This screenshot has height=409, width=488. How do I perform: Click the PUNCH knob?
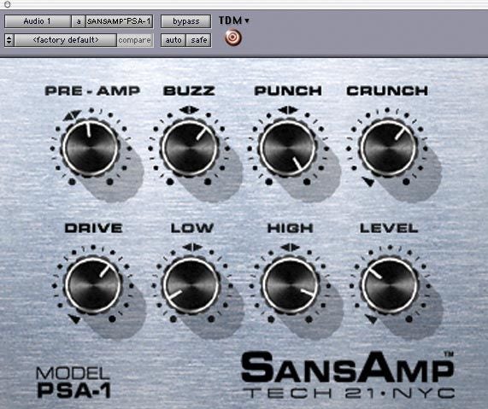coord(288,149)
